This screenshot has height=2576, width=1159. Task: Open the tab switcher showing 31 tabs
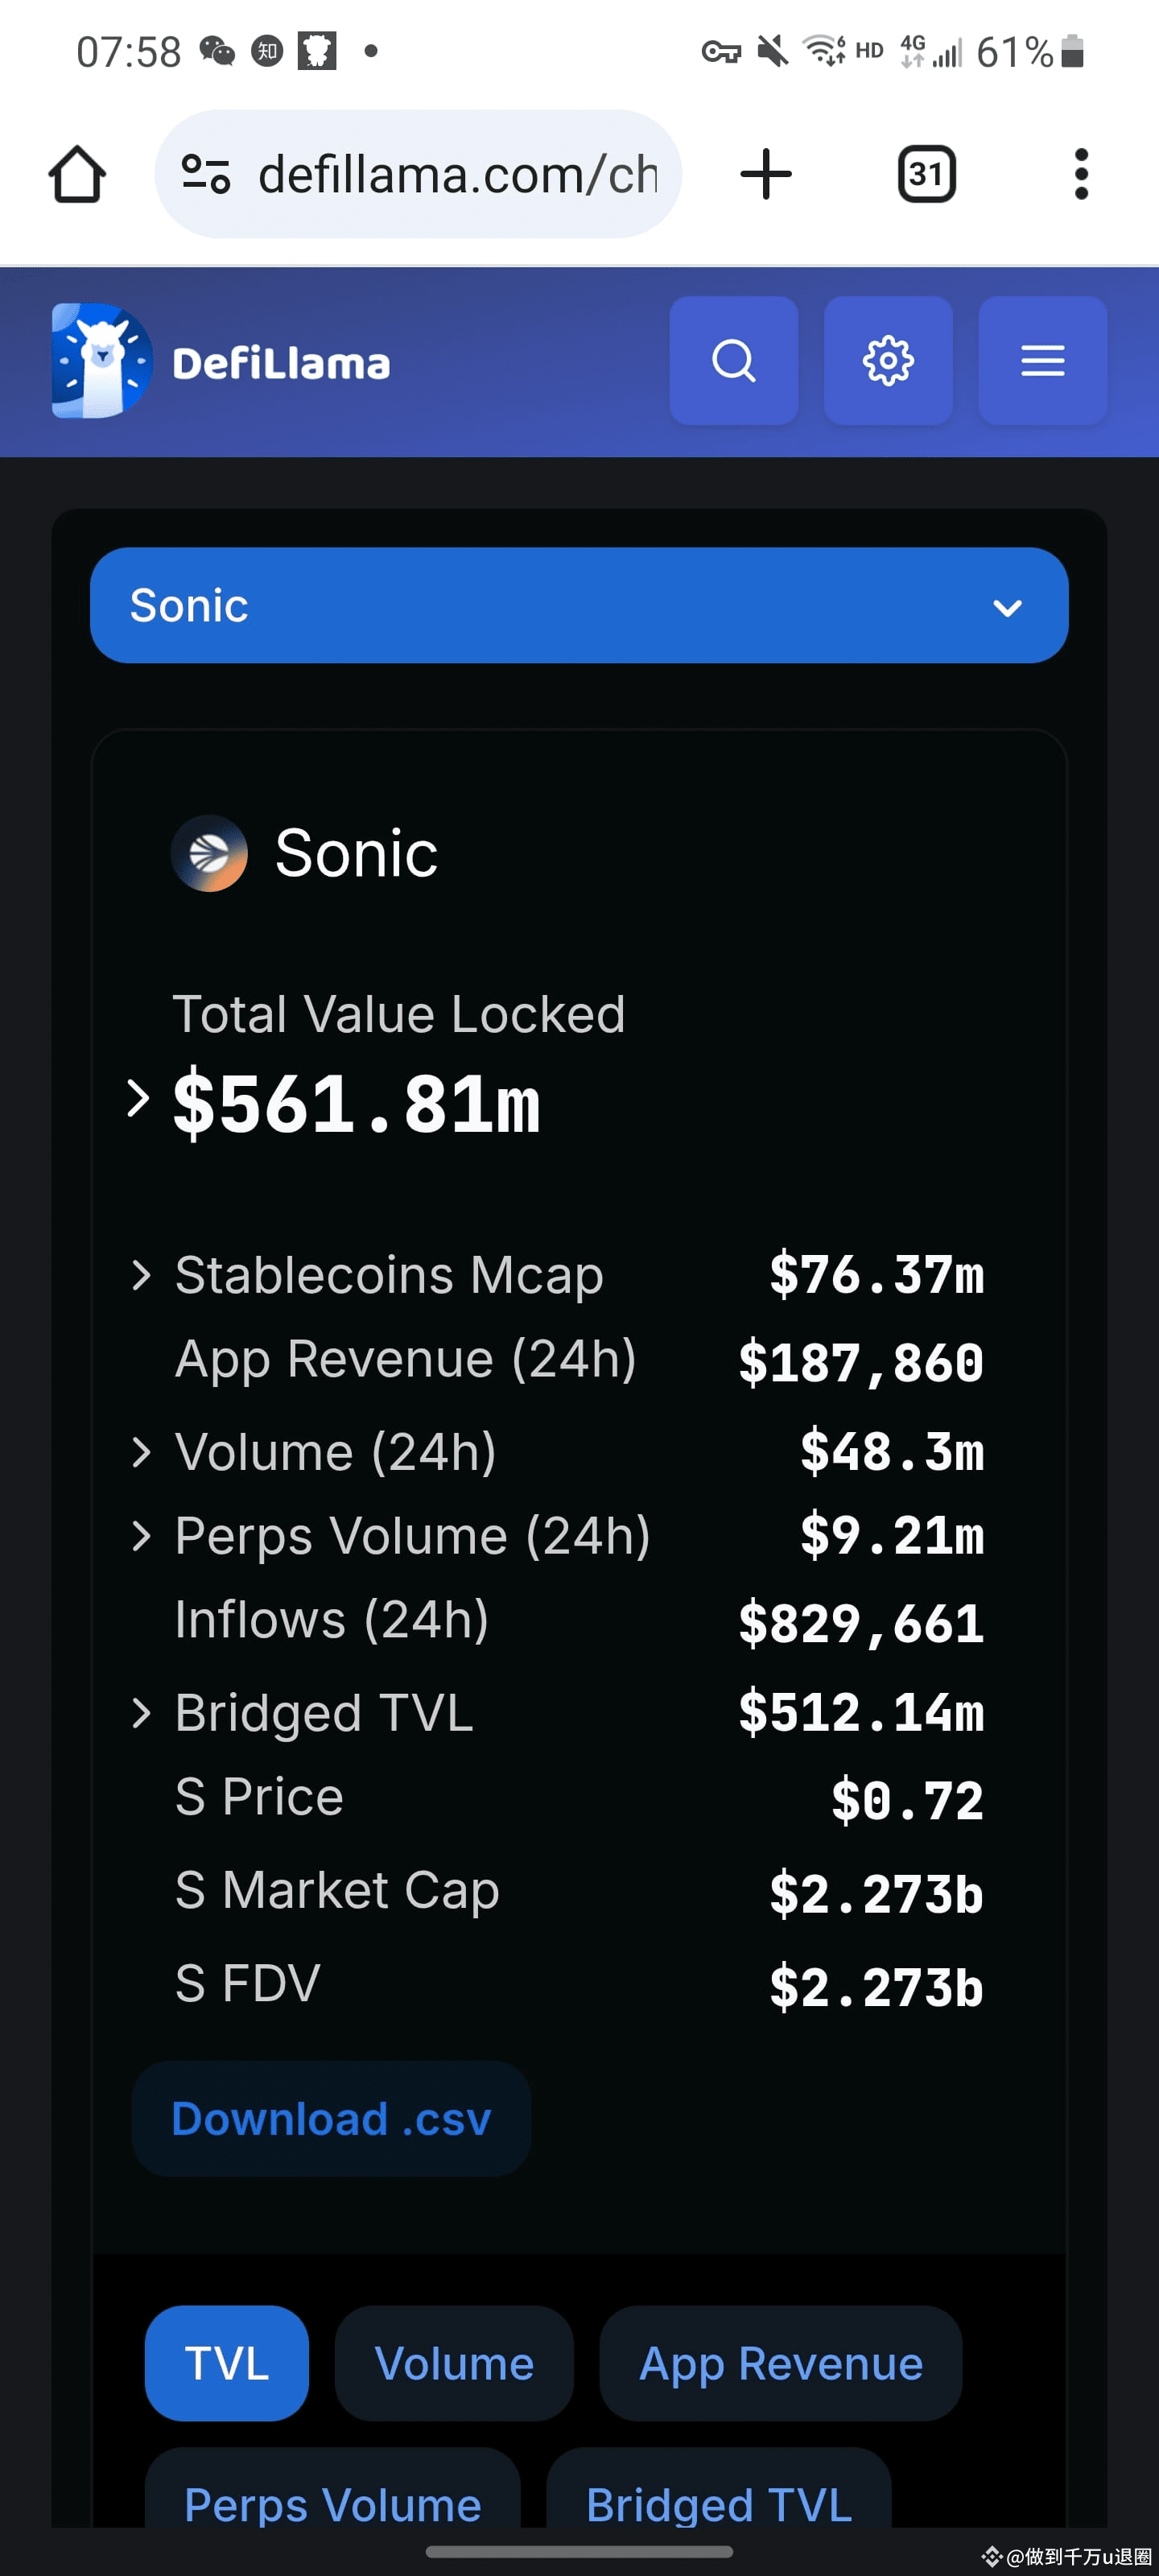click(925, 173)
